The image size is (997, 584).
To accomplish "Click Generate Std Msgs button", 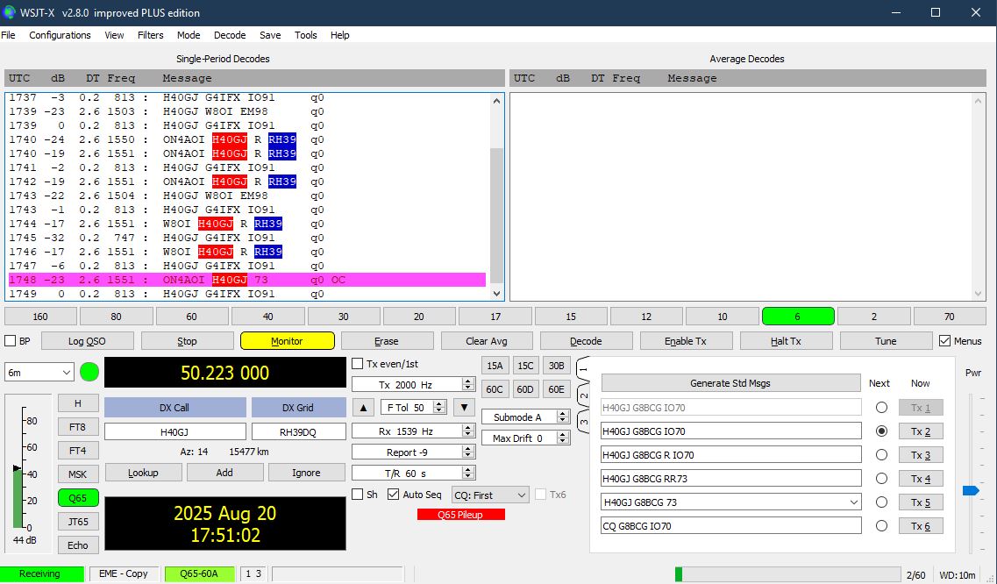I will 730,383.
